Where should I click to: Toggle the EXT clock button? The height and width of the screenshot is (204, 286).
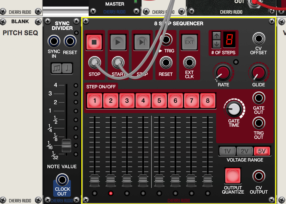[189, 42]
